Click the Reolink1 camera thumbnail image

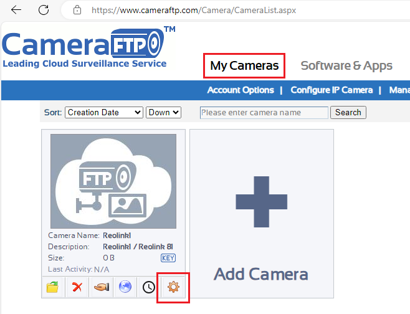click(113, 181)
